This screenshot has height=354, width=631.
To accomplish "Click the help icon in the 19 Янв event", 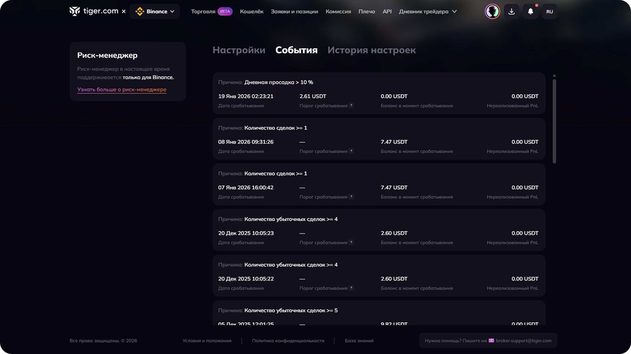I will [x=351, y=106].
